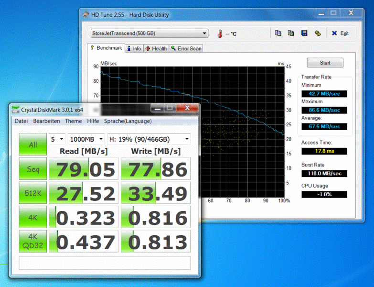Click the comment text field in CrystalDiskMark
This screenshot has height=287, width=374.
pyautogui.click(x=105, y=263)
